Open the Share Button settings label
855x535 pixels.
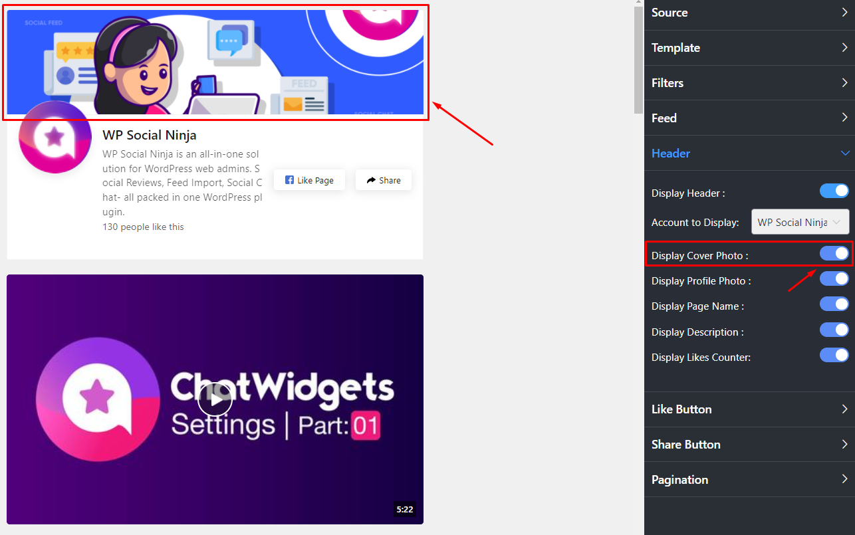coord(686,445)
